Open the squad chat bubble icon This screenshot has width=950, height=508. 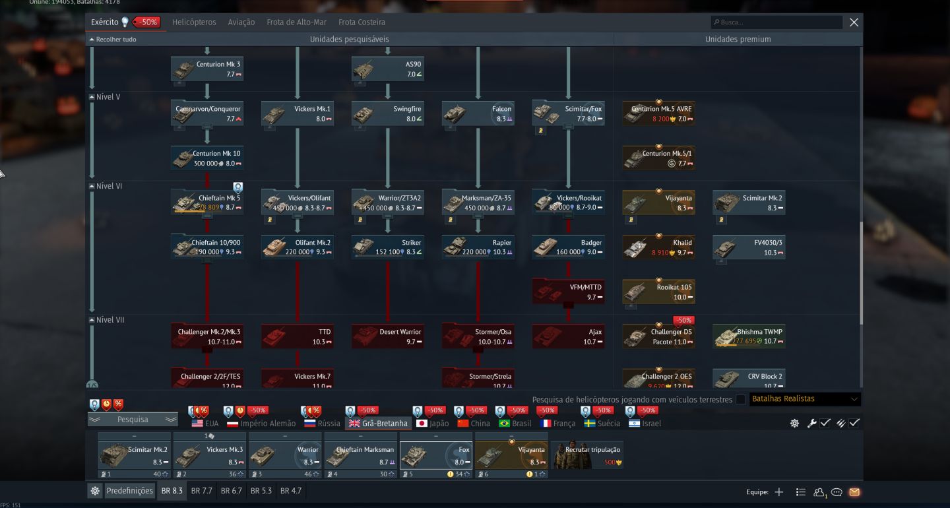837,492
